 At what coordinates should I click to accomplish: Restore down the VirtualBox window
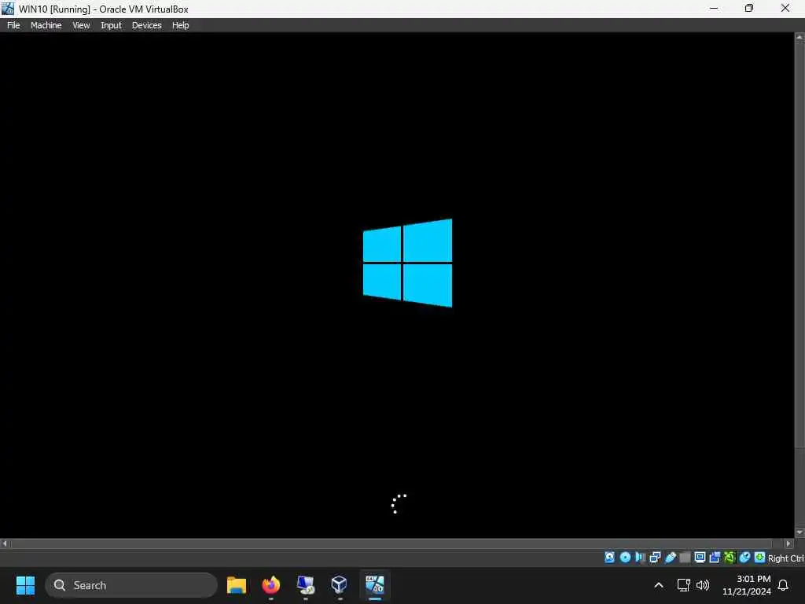click(x=749, y=8)
